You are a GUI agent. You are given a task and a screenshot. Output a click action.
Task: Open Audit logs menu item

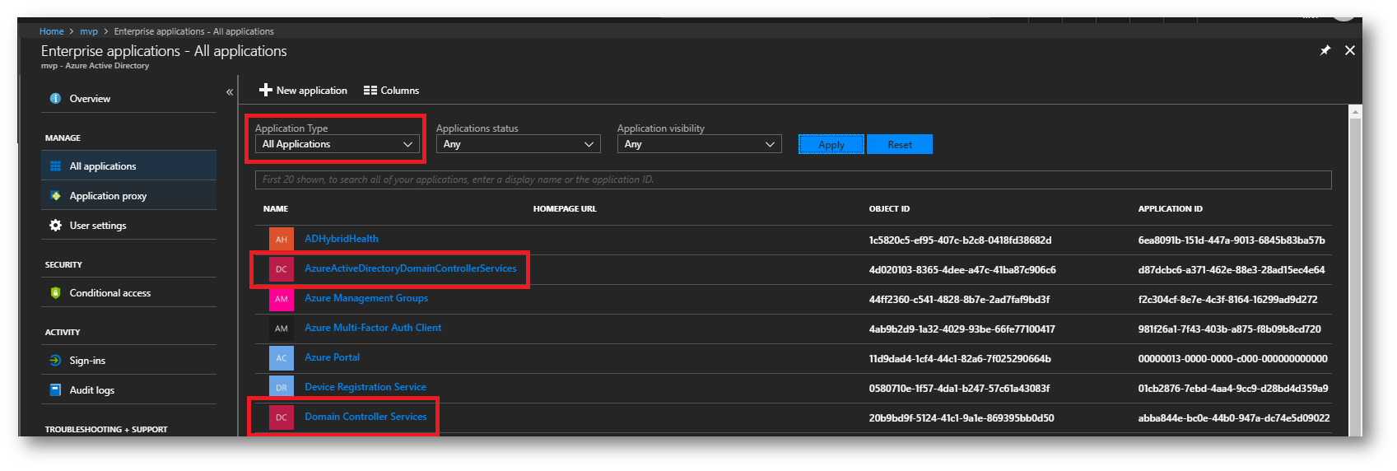(128, 390)
